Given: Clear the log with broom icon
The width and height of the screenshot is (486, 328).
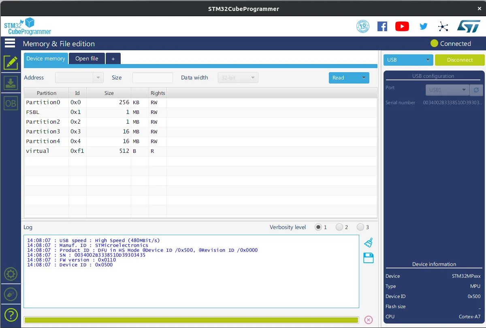Looking at the screenshot, I should [x=369, y=243].
